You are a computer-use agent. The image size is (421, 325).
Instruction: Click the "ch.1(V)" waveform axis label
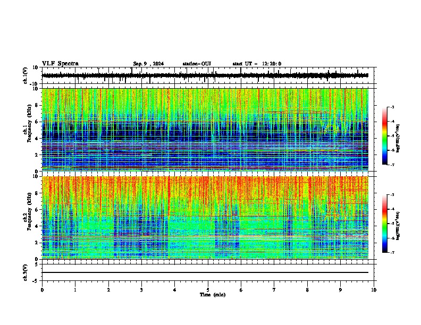[x=26, y=75]
